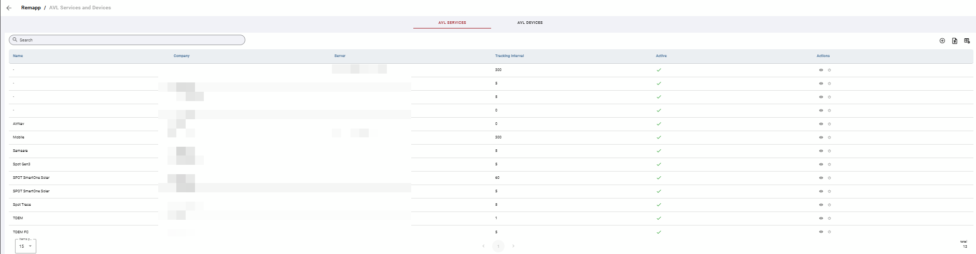Open table column settings
The height and width of the screenshot is (254, 976).
pos(967,40)
